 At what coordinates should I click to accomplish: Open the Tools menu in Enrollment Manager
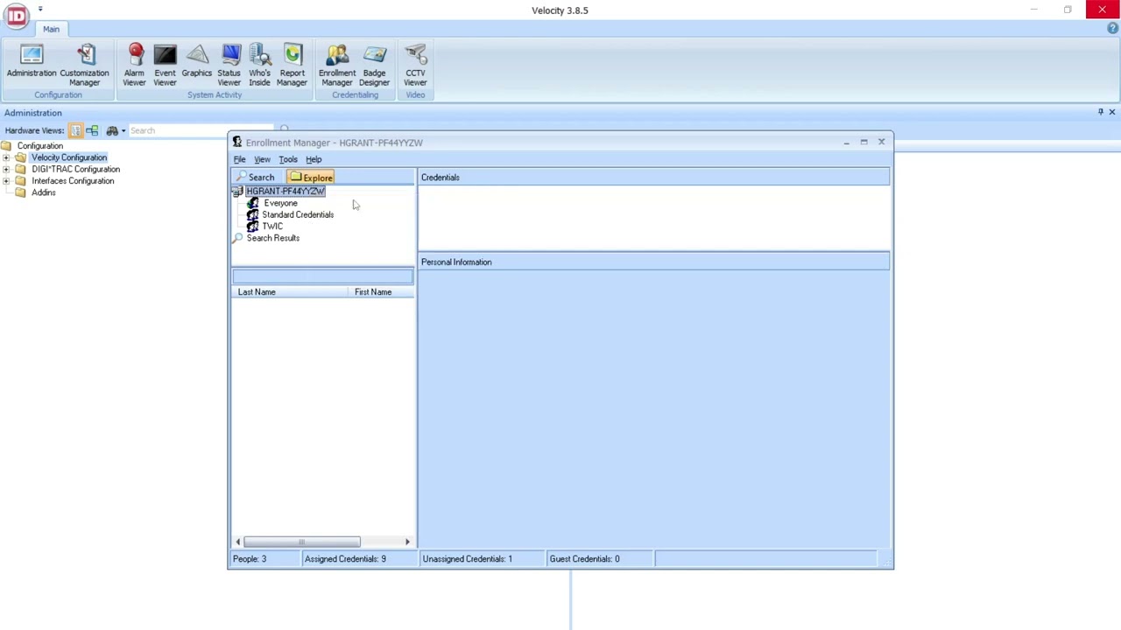288,159
